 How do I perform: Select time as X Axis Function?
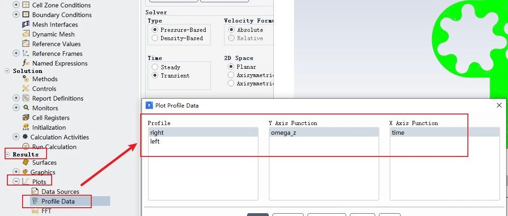pyautogui.click(x=398, y=133)
